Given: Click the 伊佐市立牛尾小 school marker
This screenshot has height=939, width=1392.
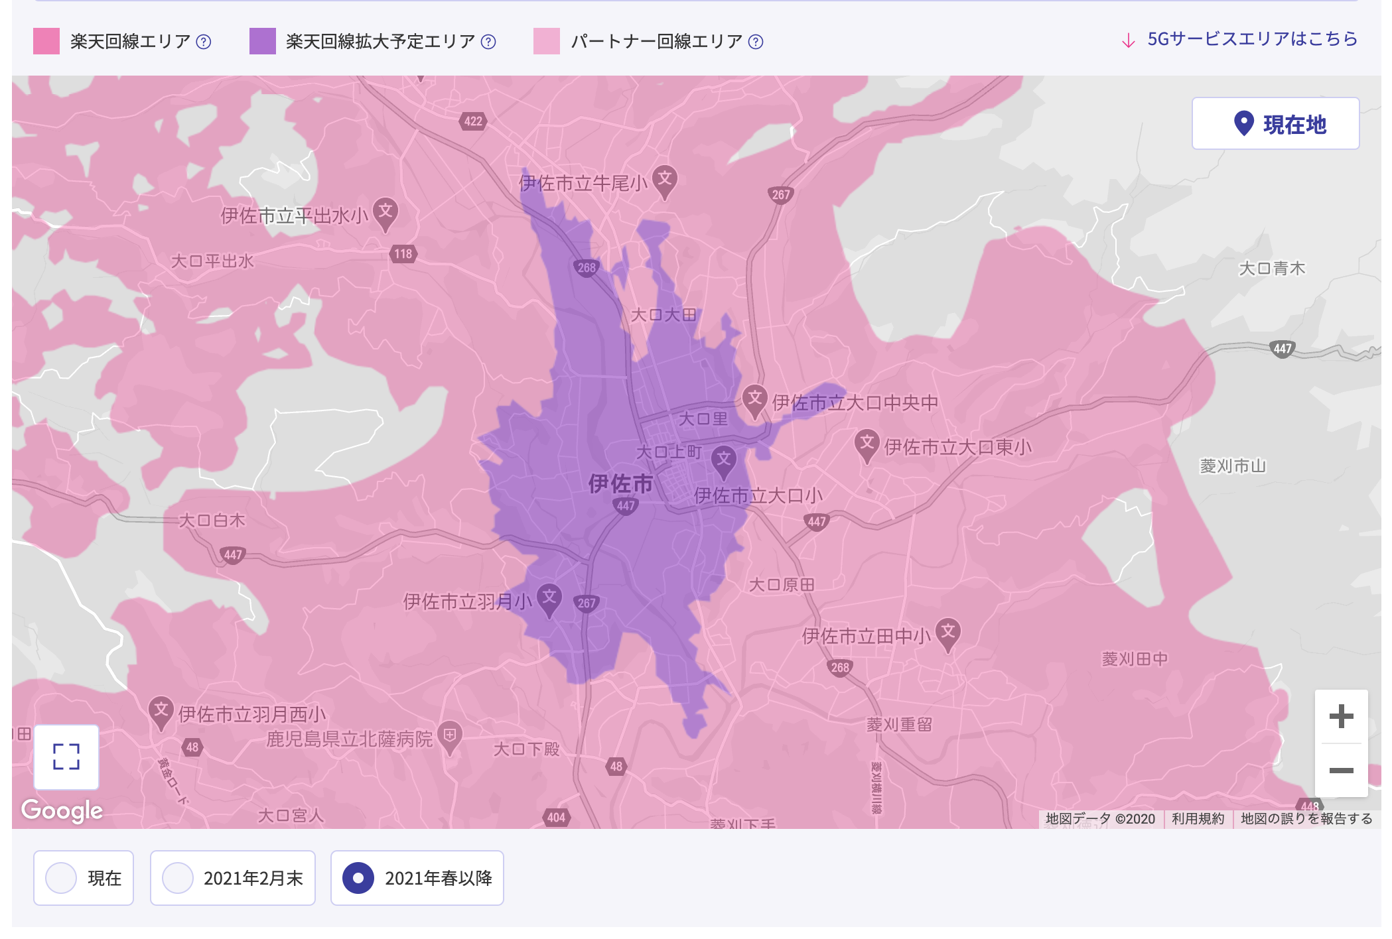Looking at the screenshot, I should tap(664, 181).
